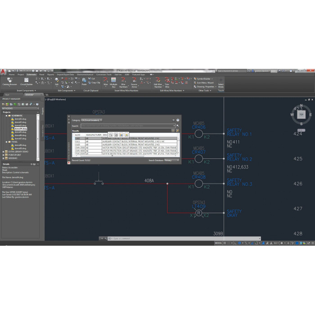Screen dimensions: 315x315
Task: Click the title bar keyword search box
Action: pyautogui.click(x=232, y=71)
